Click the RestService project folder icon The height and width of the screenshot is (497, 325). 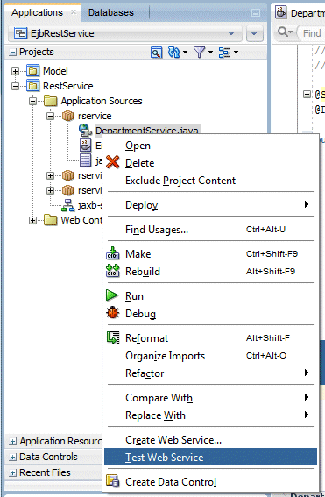click(x=33, y=86)
